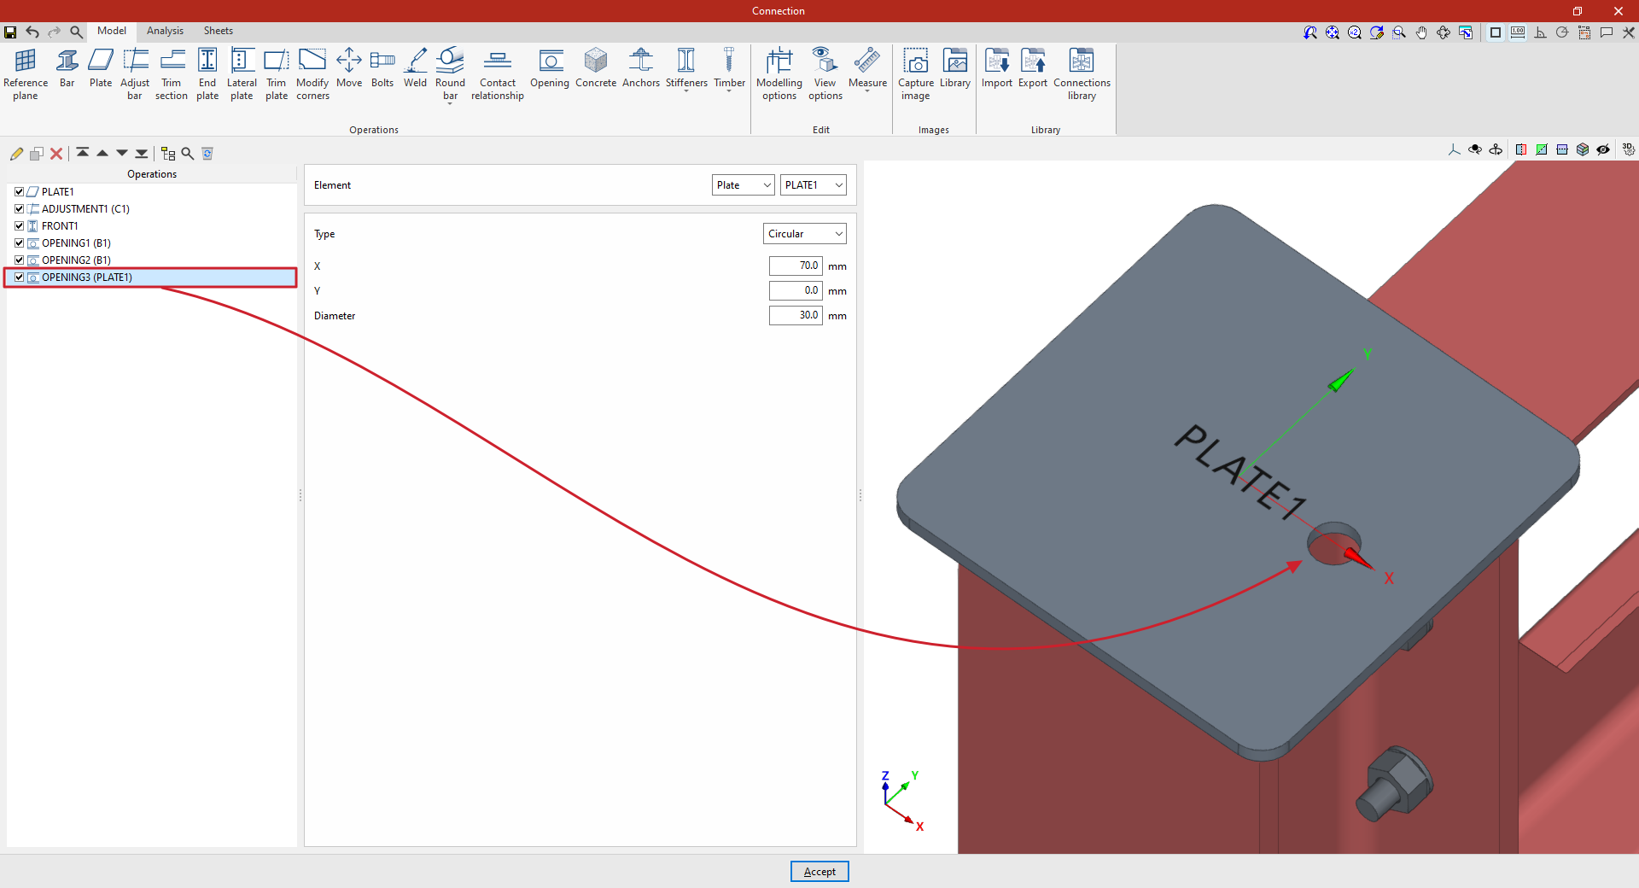Open the Type dropdown showing Circular
The image size is (1639, 888).
click(804, 234)
